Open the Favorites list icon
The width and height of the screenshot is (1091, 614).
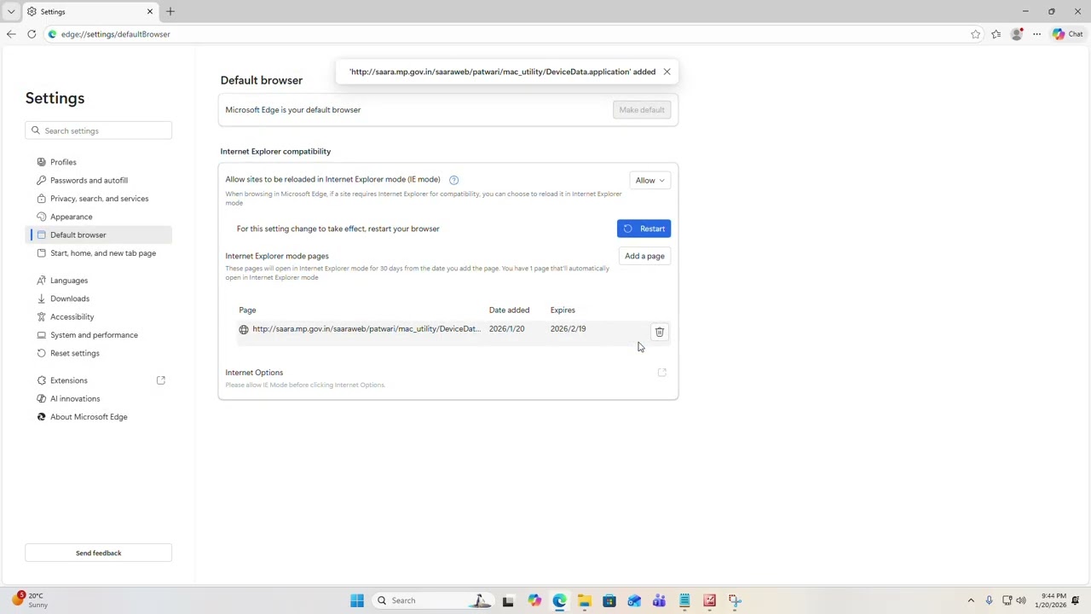pos(996,34)
